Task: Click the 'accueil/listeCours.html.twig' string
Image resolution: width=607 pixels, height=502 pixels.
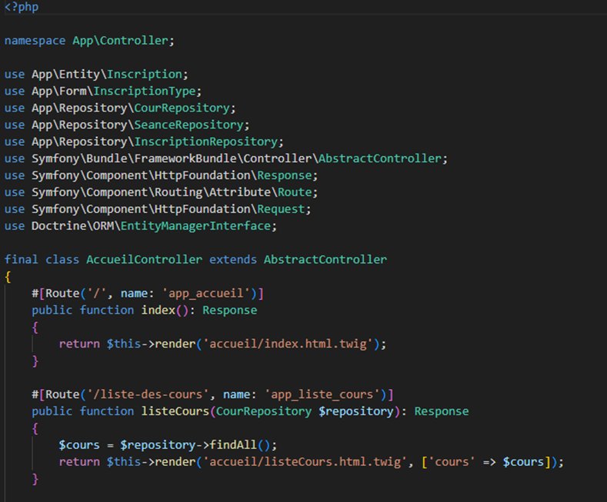Action: tap(305, 462)
